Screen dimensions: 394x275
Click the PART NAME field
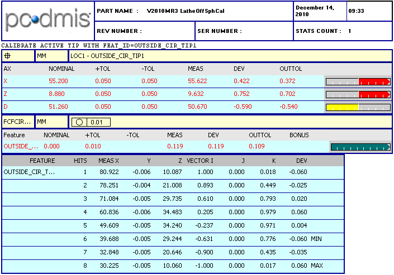pyautogui.click(x=193, y=11)
